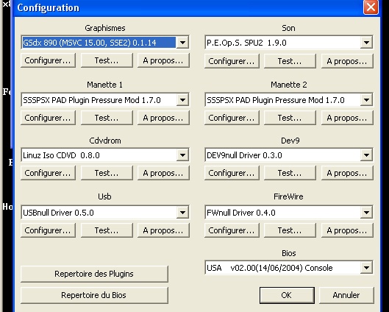Run Test for the Son plugin
Viewport: 389px width, 312px height.
[x=290, y=61]
